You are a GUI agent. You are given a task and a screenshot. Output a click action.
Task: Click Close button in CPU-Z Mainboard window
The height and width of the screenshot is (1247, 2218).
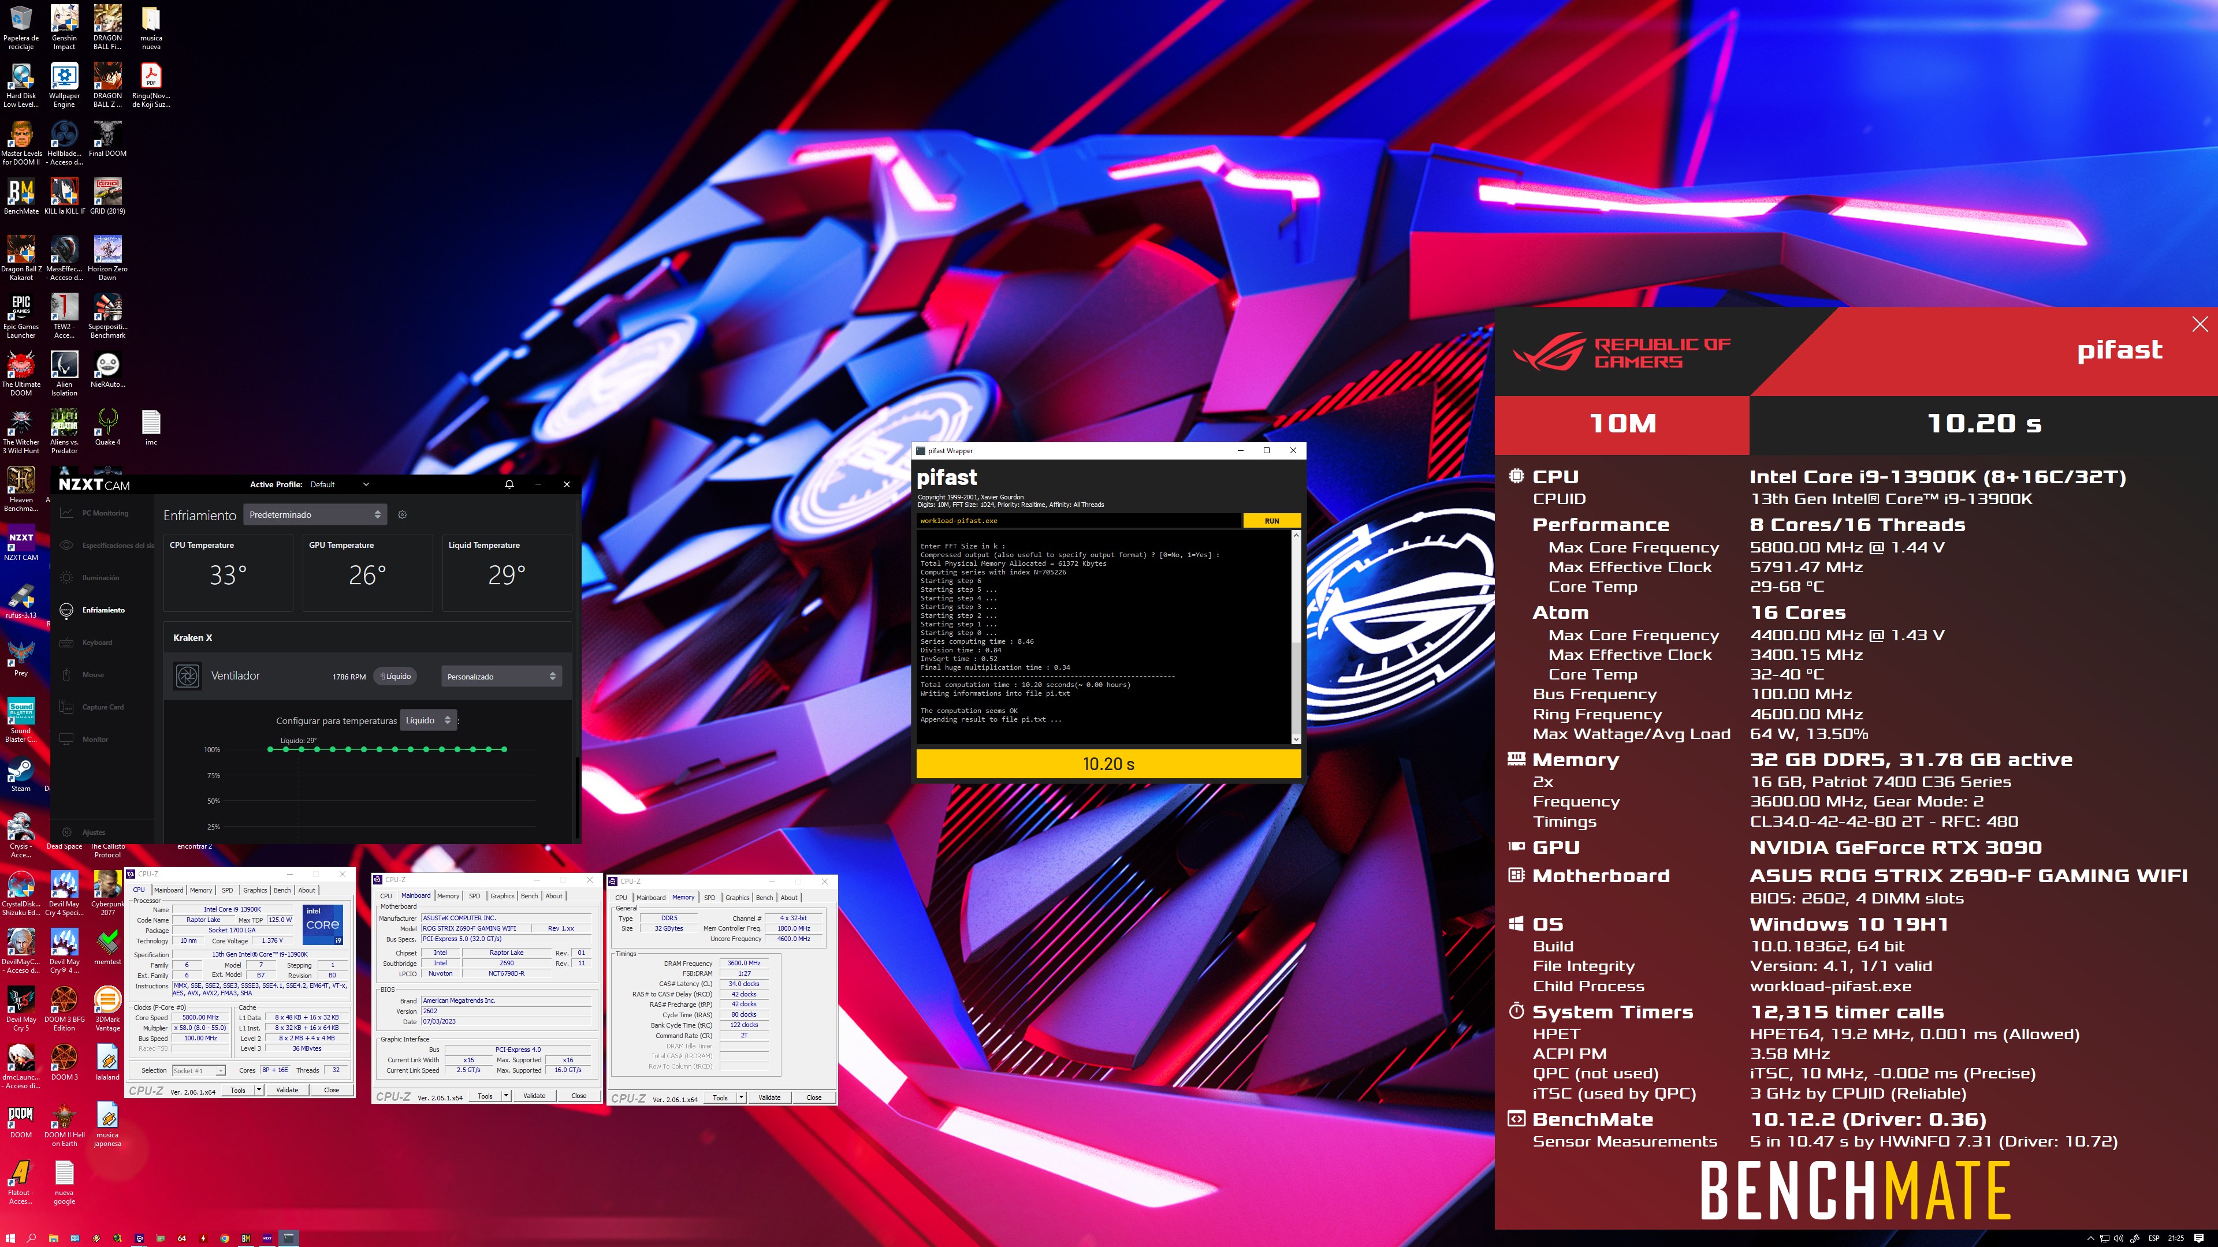[579, 1096]
